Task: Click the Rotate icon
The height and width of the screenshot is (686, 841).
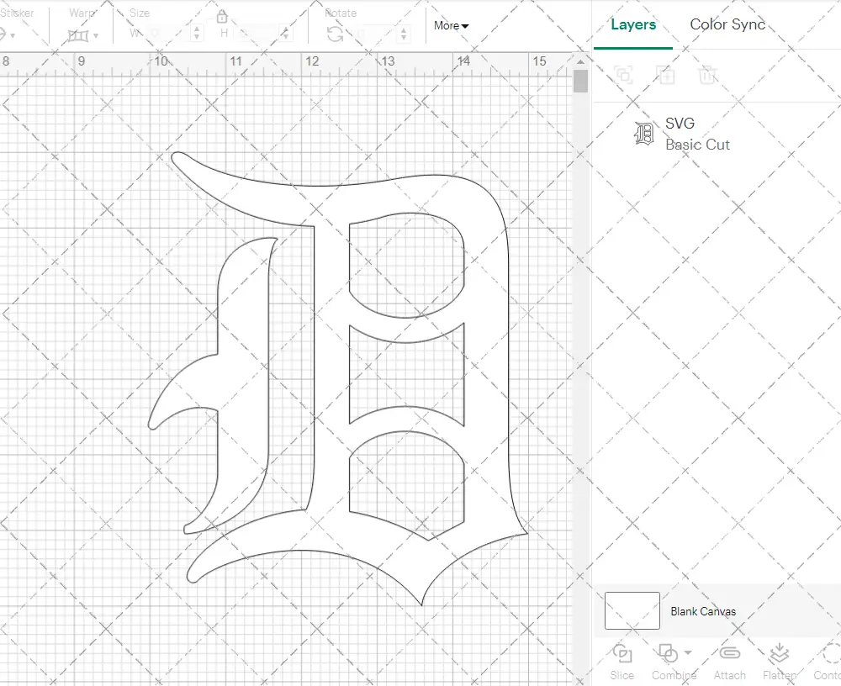Action: pos(336,34)
